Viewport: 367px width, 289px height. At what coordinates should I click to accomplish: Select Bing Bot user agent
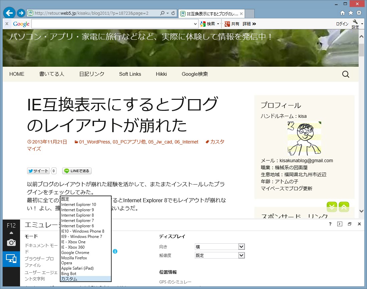[86, 274]
